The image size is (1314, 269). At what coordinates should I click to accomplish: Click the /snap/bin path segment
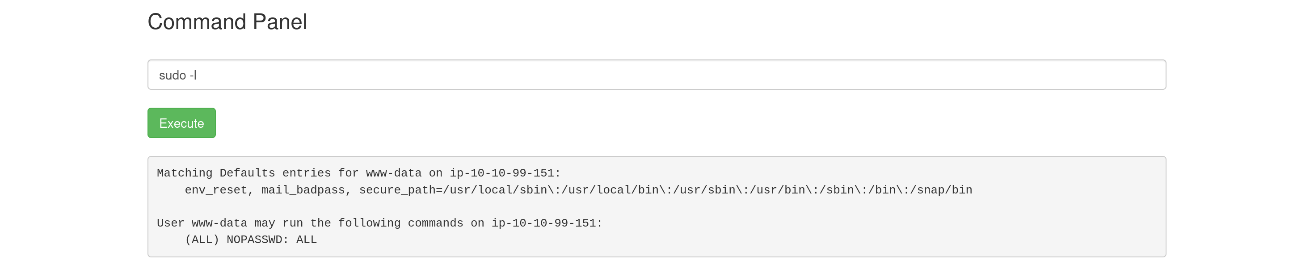pos(941,190)
